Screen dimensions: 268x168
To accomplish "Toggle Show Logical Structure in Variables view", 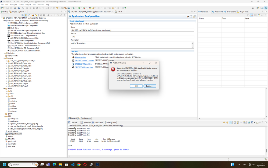I will point(252,15).
